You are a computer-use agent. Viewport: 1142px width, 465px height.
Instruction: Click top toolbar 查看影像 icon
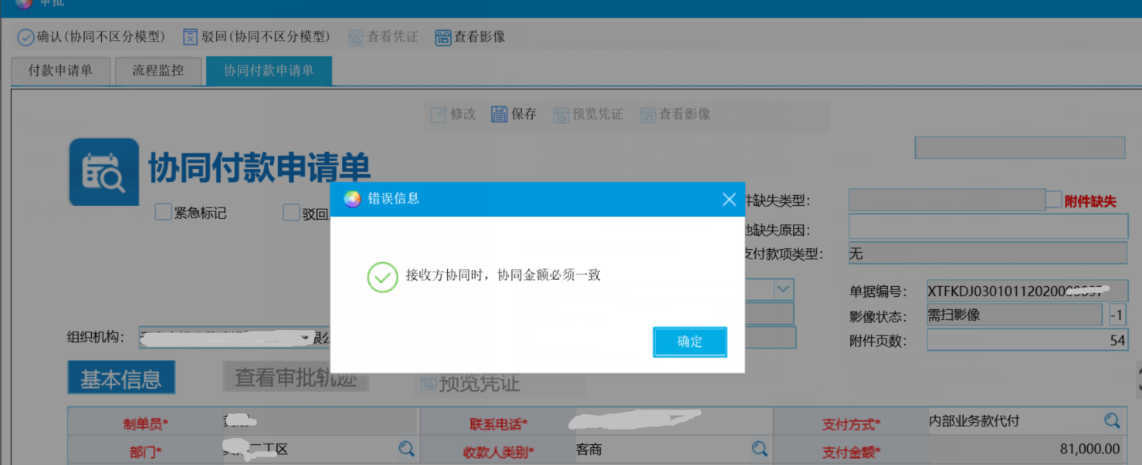click(443, 37)
